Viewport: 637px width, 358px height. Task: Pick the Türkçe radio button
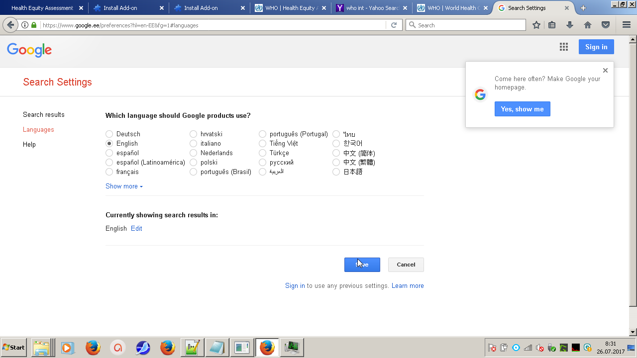pyautogui.click(x=263, y=153)
